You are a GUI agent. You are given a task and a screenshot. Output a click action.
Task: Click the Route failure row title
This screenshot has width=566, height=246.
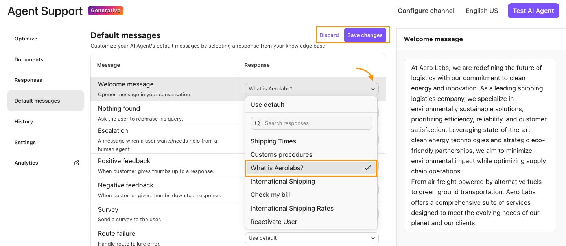116,233
